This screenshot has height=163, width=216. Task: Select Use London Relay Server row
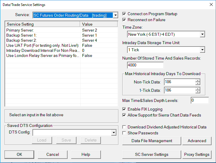click(x=62, y=56)
